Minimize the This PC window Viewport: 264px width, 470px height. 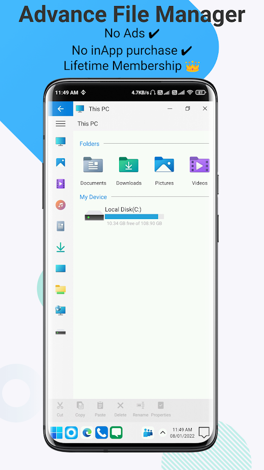[x=170, y=108]
